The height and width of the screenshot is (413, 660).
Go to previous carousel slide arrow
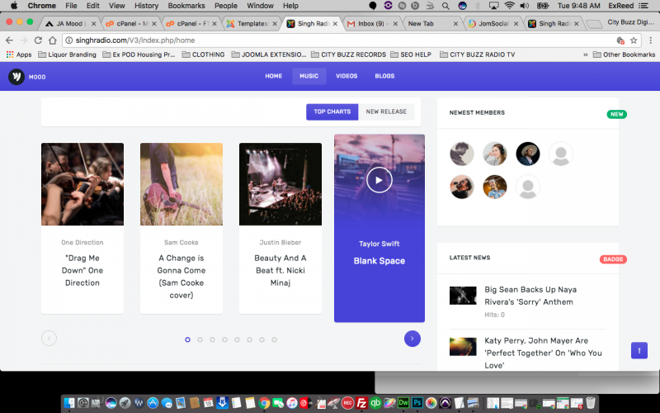tap(49, 338)
